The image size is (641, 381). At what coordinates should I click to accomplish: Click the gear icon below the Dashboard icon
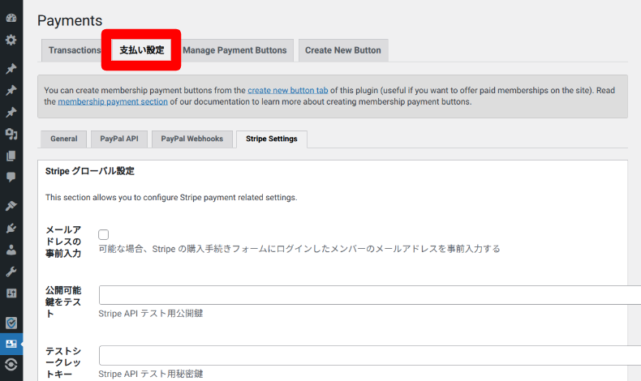coord(11,40)
